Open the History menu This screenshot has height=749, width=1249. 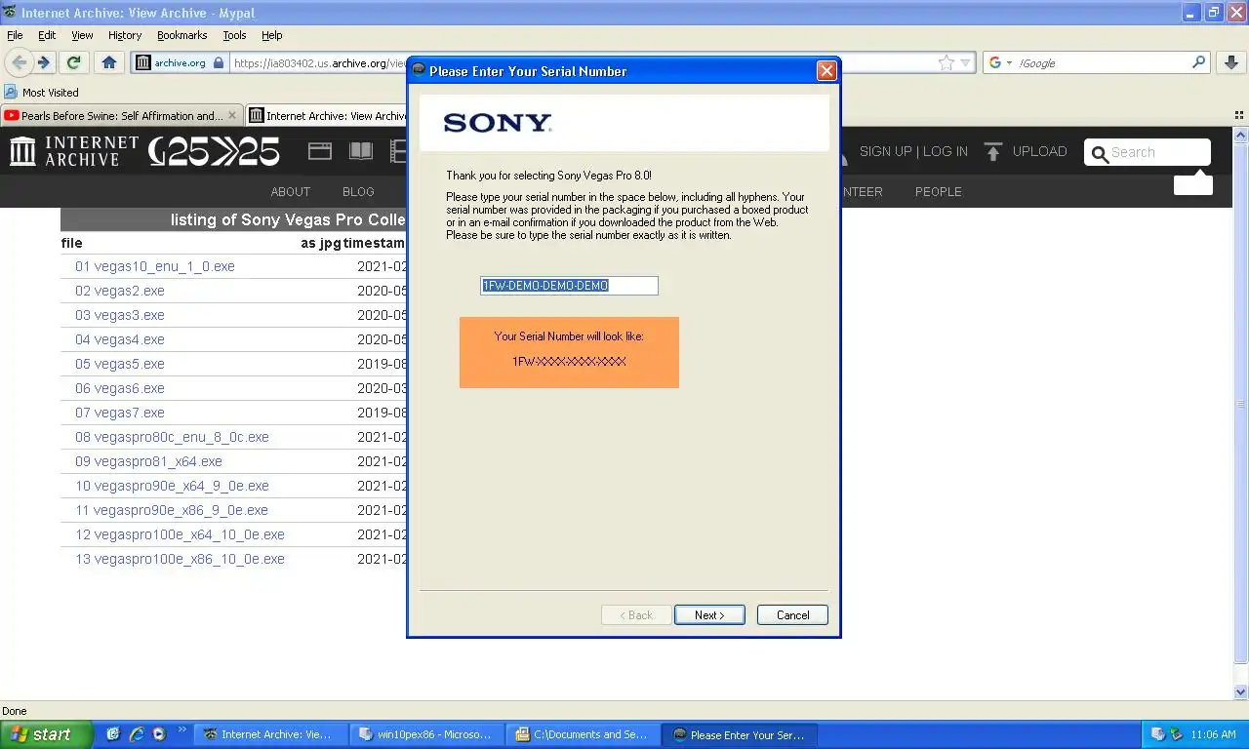[125, 35]
